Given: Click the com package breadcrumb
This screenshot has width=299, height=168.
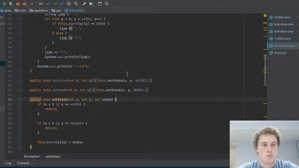Looking at the screenshot, I should tap(21, 10).
